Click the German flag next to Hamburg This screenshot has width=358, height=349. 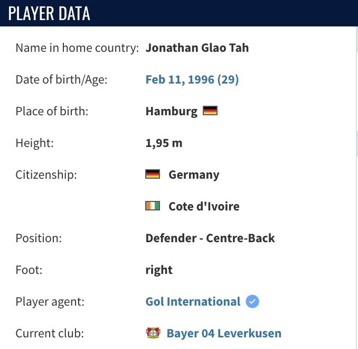[x=210, y=111]
